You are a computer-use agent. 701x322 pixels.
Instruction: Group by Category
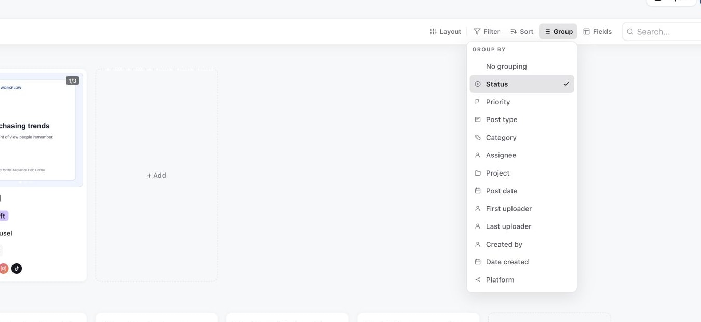522,138
